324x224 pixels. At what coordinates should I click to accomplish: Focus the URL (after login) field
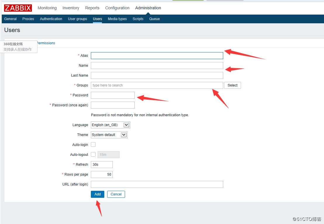click(157, 184)
